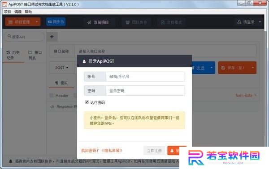Viewport: 269px width, 169px height.
Task: Expand the 项目管理 dropdown arrow
Action: [37, 22]
